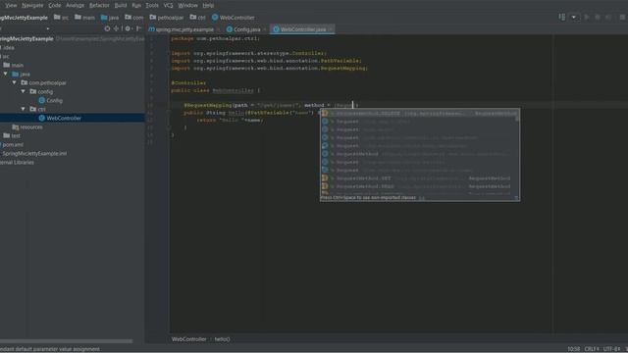Open the Refactor menu
Screen dimensions: 628x353
pyautogui.click(x=99, y=5)
